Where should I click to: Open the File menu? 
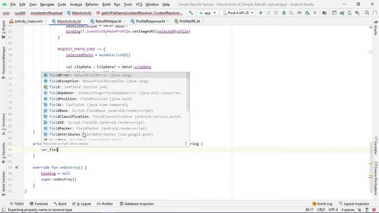click(13, 4)
